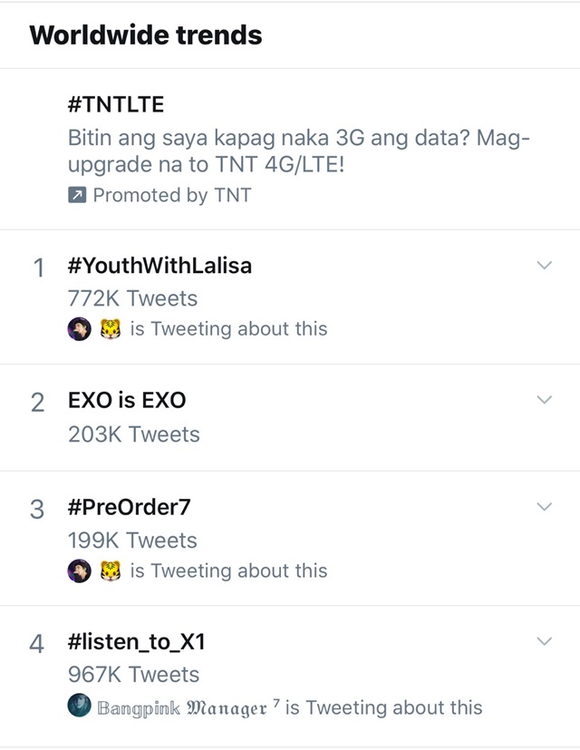Open Bangpink Manager avatar under #listen_to_X1
The height and width of the screenshot is (750, 580).
click(80, 705)
